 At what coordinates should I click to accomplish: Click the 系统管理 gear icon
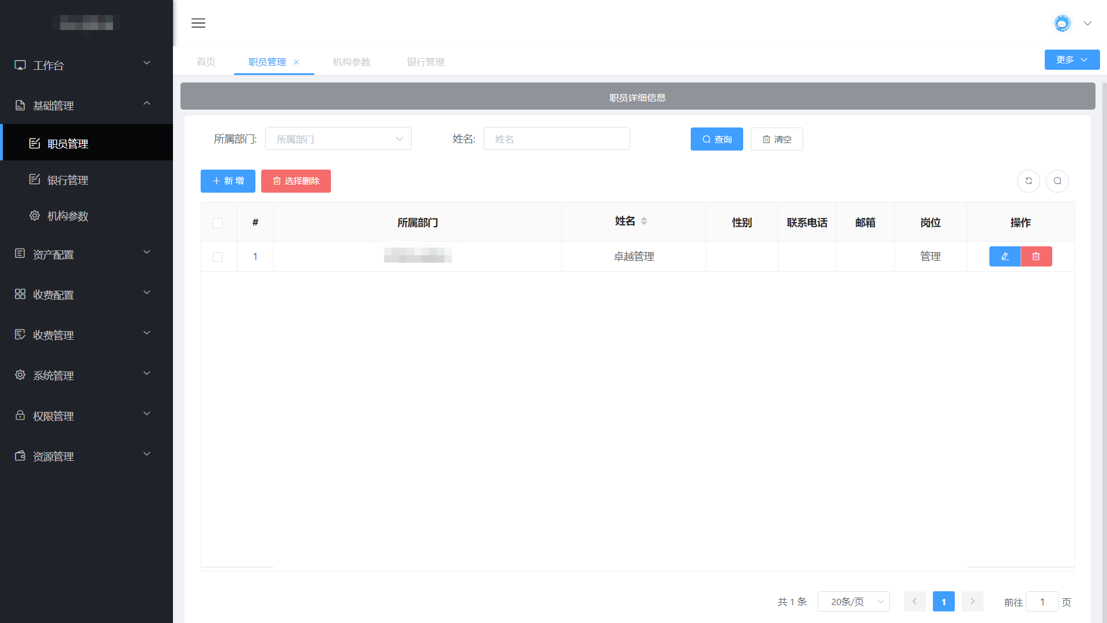[20, 375]
